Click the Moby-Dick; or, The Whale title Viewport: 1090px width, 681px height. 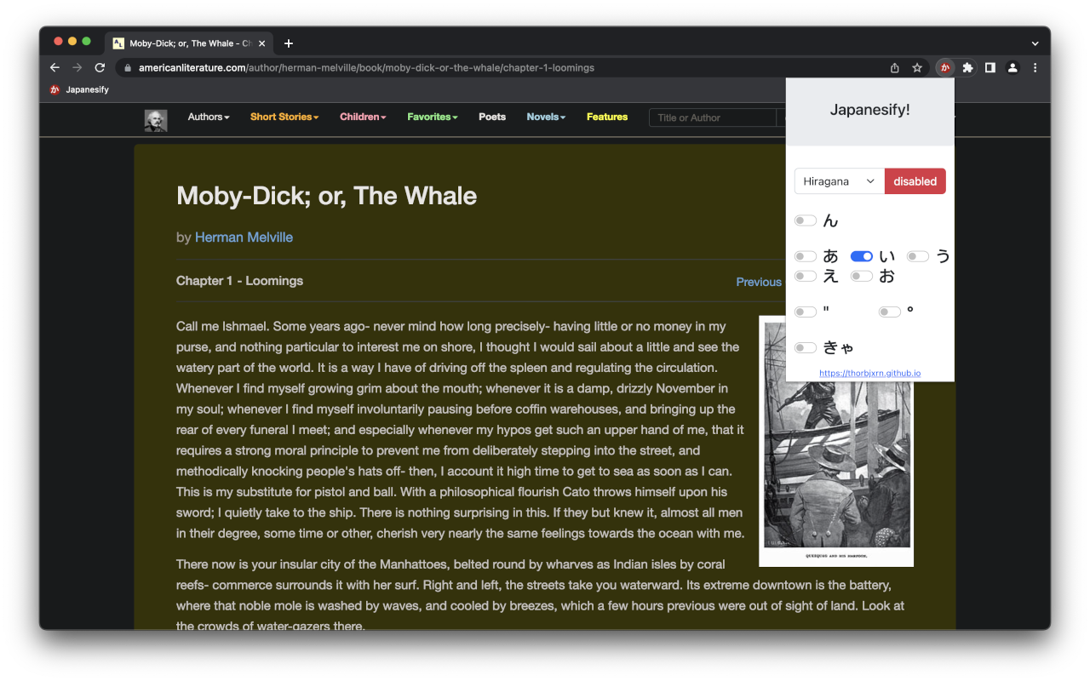coord(326,196)
